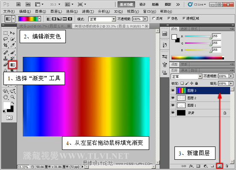Toggle lock all in Layers panel

point(196,83)
